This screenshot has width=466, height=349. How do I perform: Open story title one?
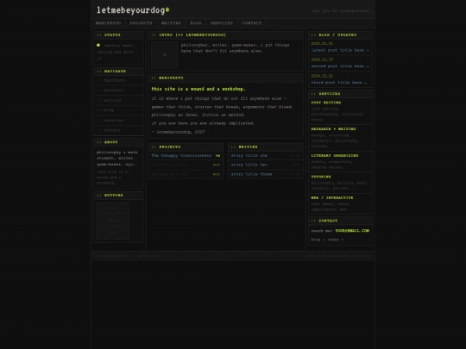click(249, 155)
